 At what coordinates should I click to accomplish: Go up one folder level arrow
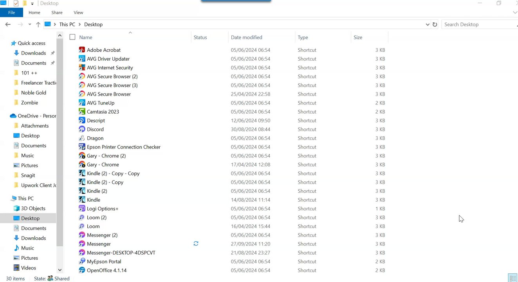38,24
